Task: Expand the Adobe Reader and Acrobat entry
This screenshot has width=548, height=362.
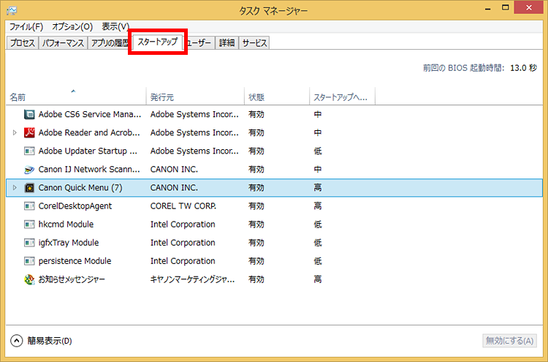Action: pos(15,133)
